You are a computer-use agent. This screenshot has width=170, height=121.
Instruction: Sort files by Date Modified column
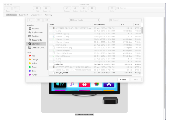coord(106,25)
